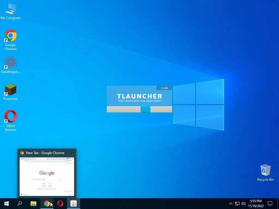Open the notification action center
The height and width of the screenshot is (209, 279).
(270, 204)
